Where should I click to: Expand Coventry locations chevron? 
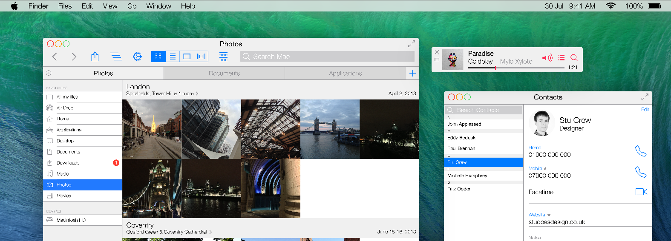210,232
